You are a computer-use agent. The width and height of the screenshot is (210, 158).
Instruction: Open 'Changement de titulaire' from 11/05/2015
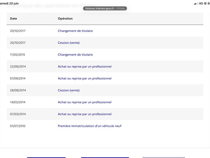coord(75,55)
